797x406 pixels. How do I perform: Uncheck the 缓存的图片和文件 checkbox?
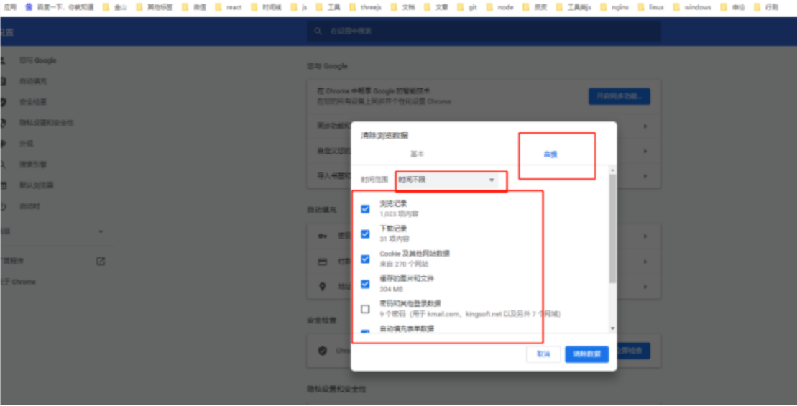365,284
